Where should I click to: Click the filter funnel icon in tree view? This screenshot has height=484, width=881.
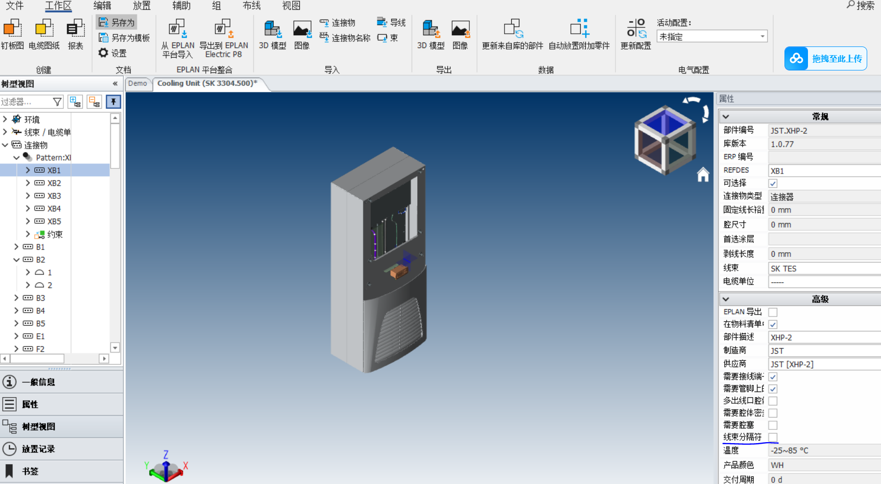[57, 102]
